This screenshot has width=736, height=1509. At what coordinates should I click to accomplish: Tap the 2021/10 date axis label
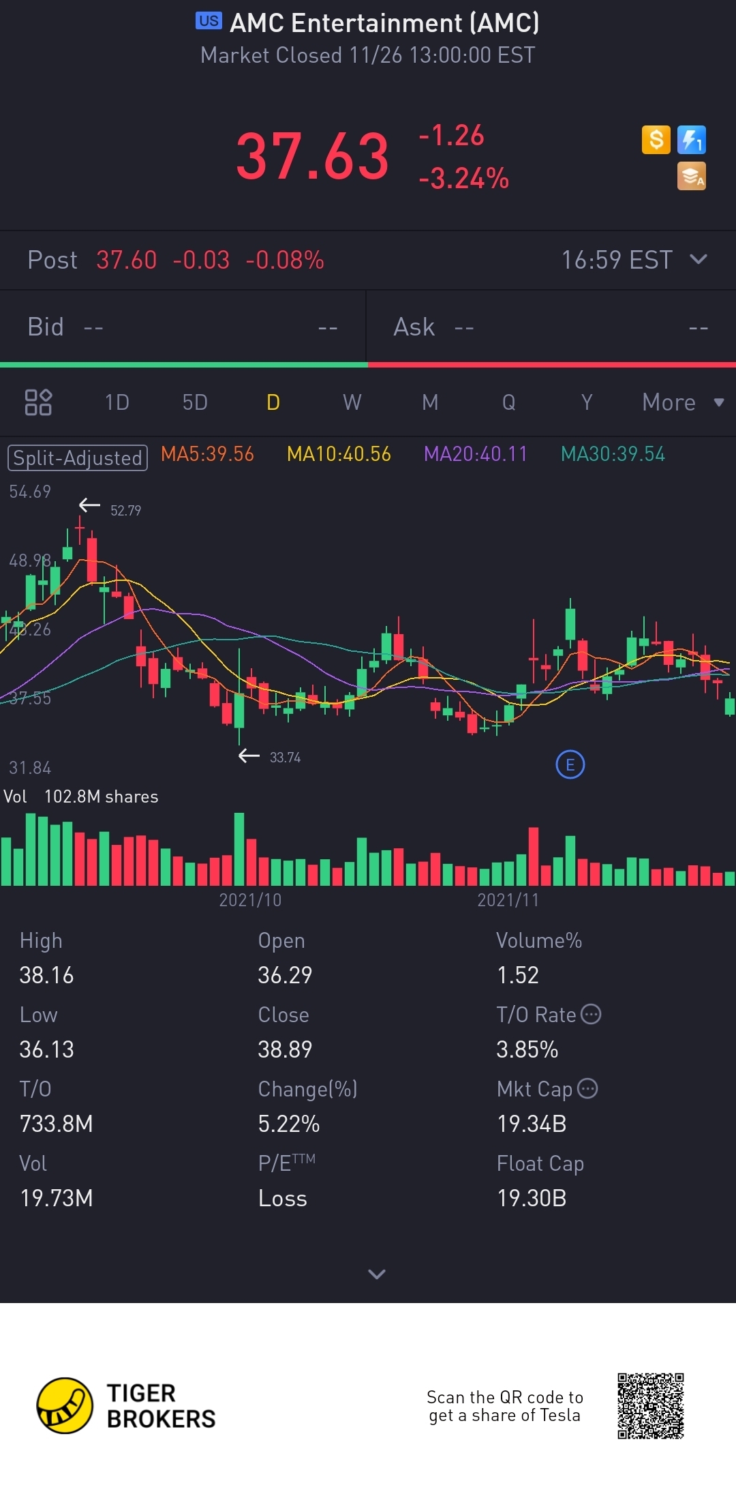pos(250,900)
